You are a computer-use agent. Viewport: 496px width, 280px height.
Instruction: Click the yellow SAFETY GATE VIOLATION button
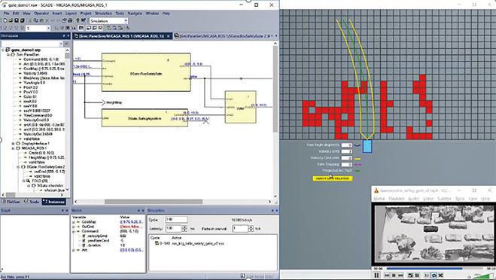click(x=333, y=178)
